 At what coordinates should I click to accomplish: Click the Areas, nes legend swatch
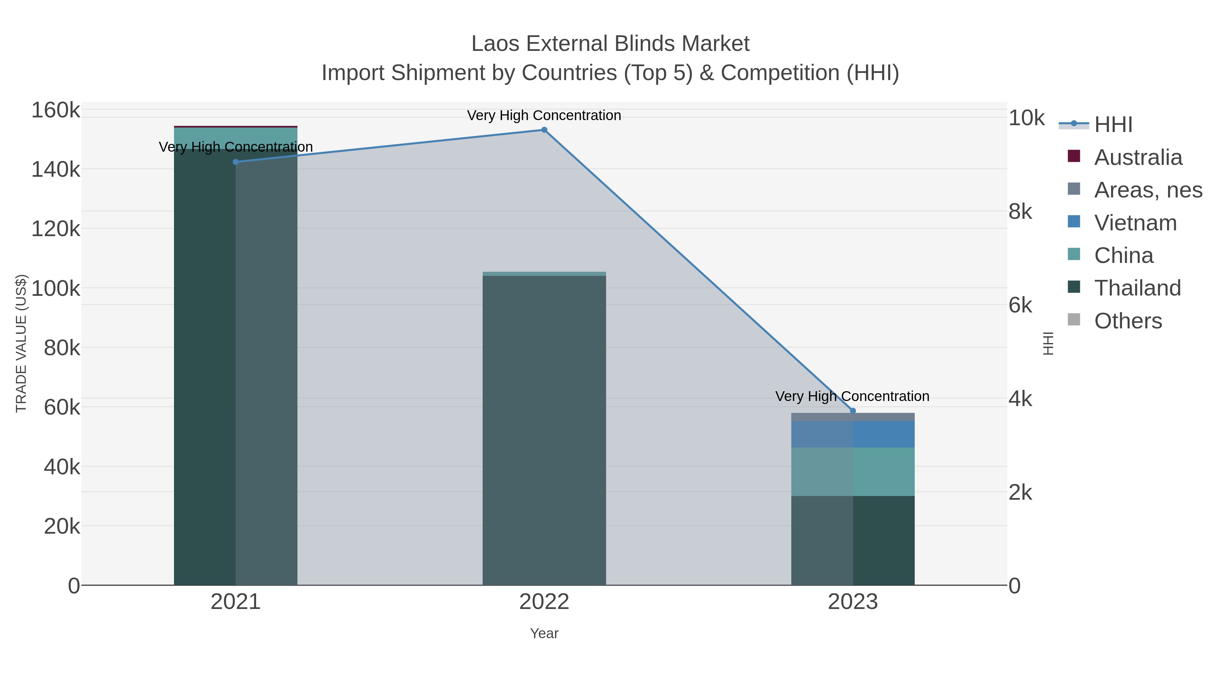tap(1073, 189)
